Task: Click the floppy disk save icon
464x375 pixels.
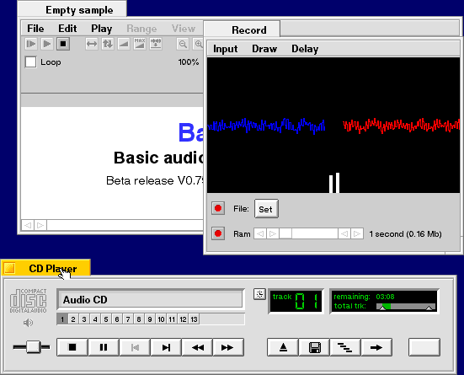Action: [315, 347]
